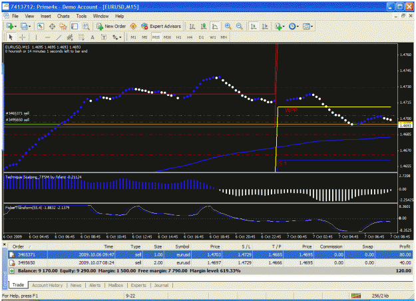Select the arrow cursor tool

coord(11,37)
